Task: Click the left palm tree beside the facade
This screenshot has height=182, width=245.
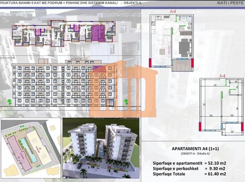Action: tap(9, 103)
